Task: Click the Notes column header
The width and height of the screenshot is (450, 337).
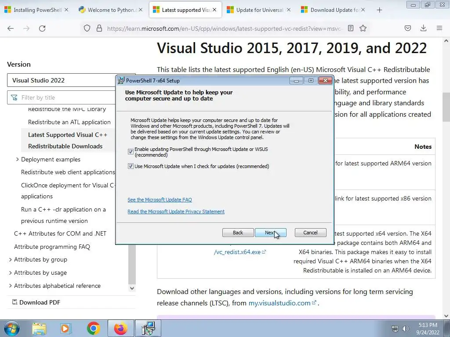Action: point(423,147)
